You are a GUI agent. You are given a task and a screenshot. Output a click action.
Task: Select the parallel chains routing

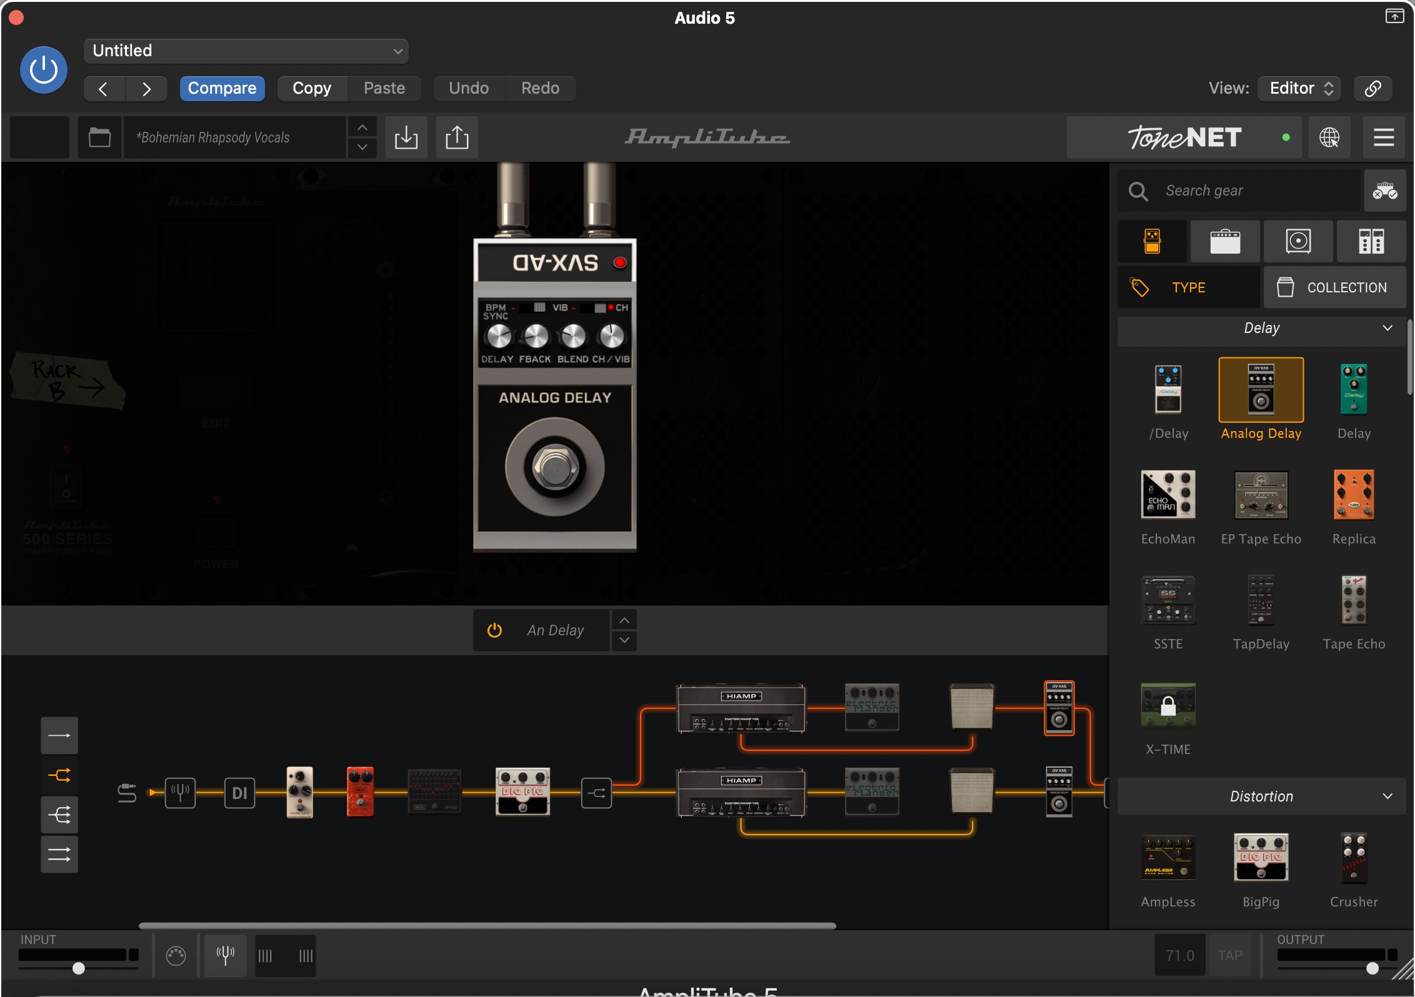click(x=59, y=854)
